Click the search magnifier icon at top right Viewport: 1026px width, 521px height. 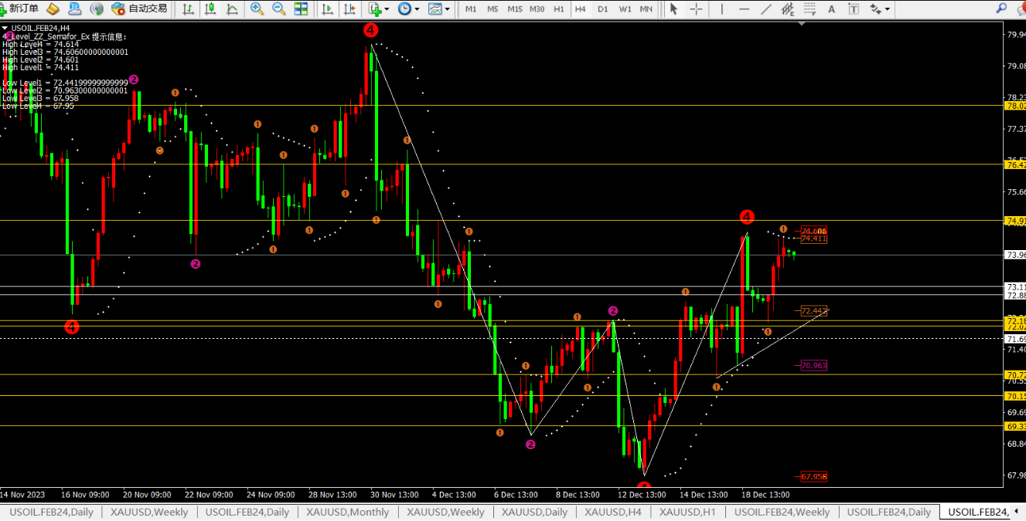point(1000,8)
